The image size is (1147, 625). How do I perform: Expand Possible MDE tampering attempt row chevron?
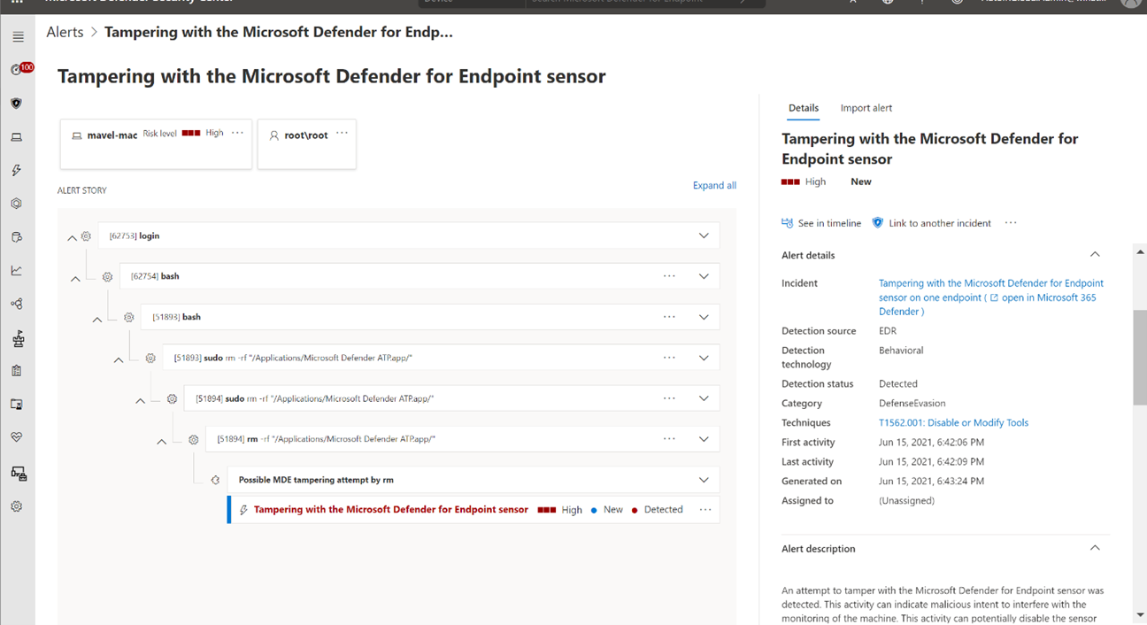point(704,480)
